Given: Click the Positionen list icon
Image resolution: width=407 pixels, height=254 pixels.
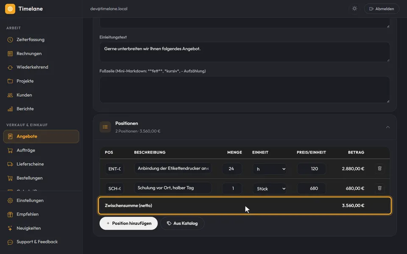Looking at the screenshot, I should coord(105,127).
